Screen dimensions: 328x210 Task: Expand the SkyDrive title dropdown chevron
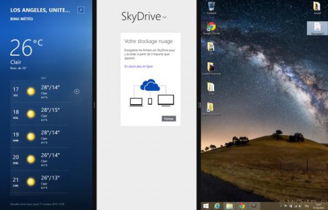click(x=165, y=17)
